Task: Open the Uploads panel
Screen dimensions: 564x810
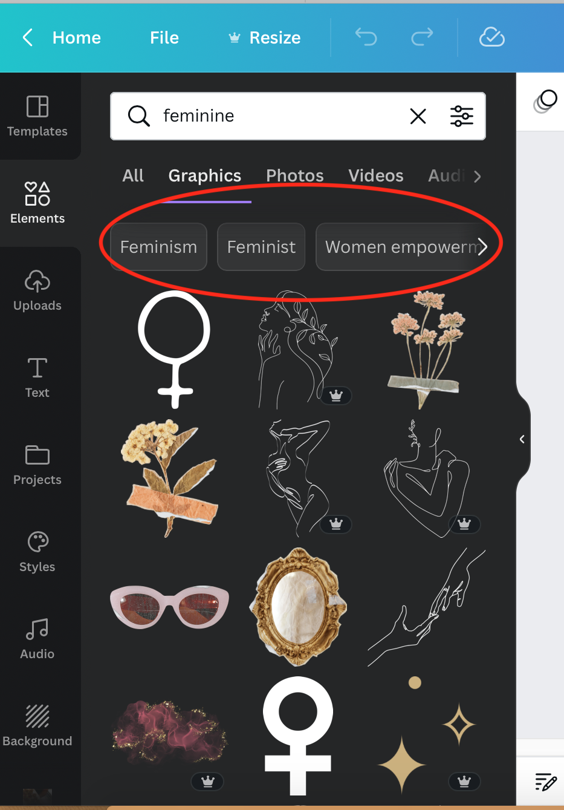Action: coord(37,290)
